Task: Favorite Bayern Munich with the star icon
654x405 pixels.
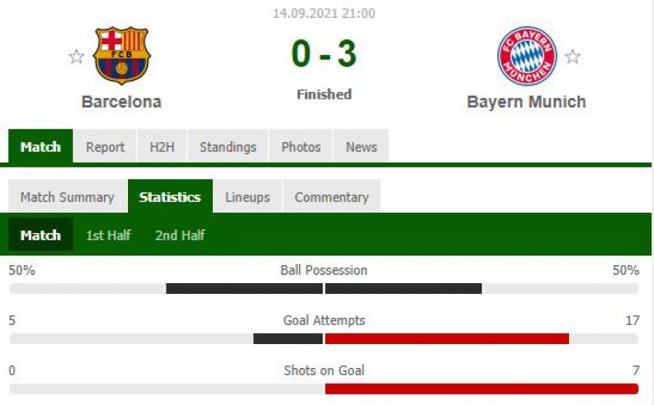Action: point(573,57)
